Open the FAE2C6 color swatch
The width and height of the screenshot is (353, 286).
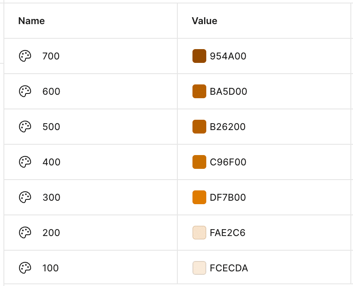pyautogui.click(x=199, y=233)
